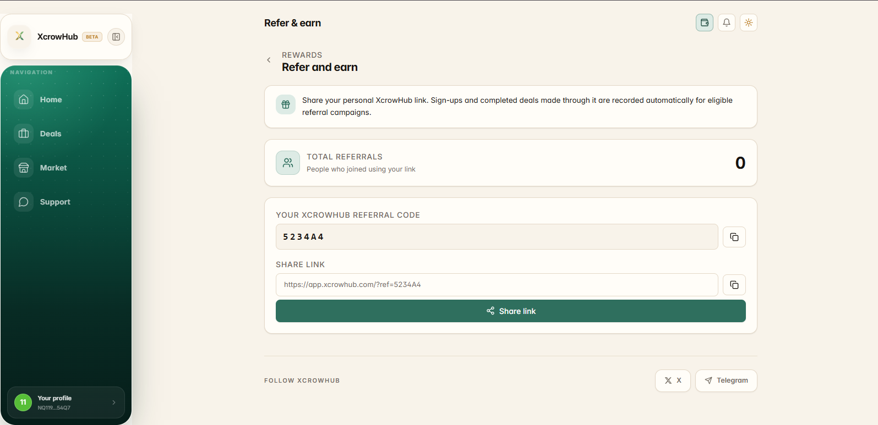Viewport: 878px width, 425px height.
Task: Click the Total Referrals people icon
Action: 288,163
